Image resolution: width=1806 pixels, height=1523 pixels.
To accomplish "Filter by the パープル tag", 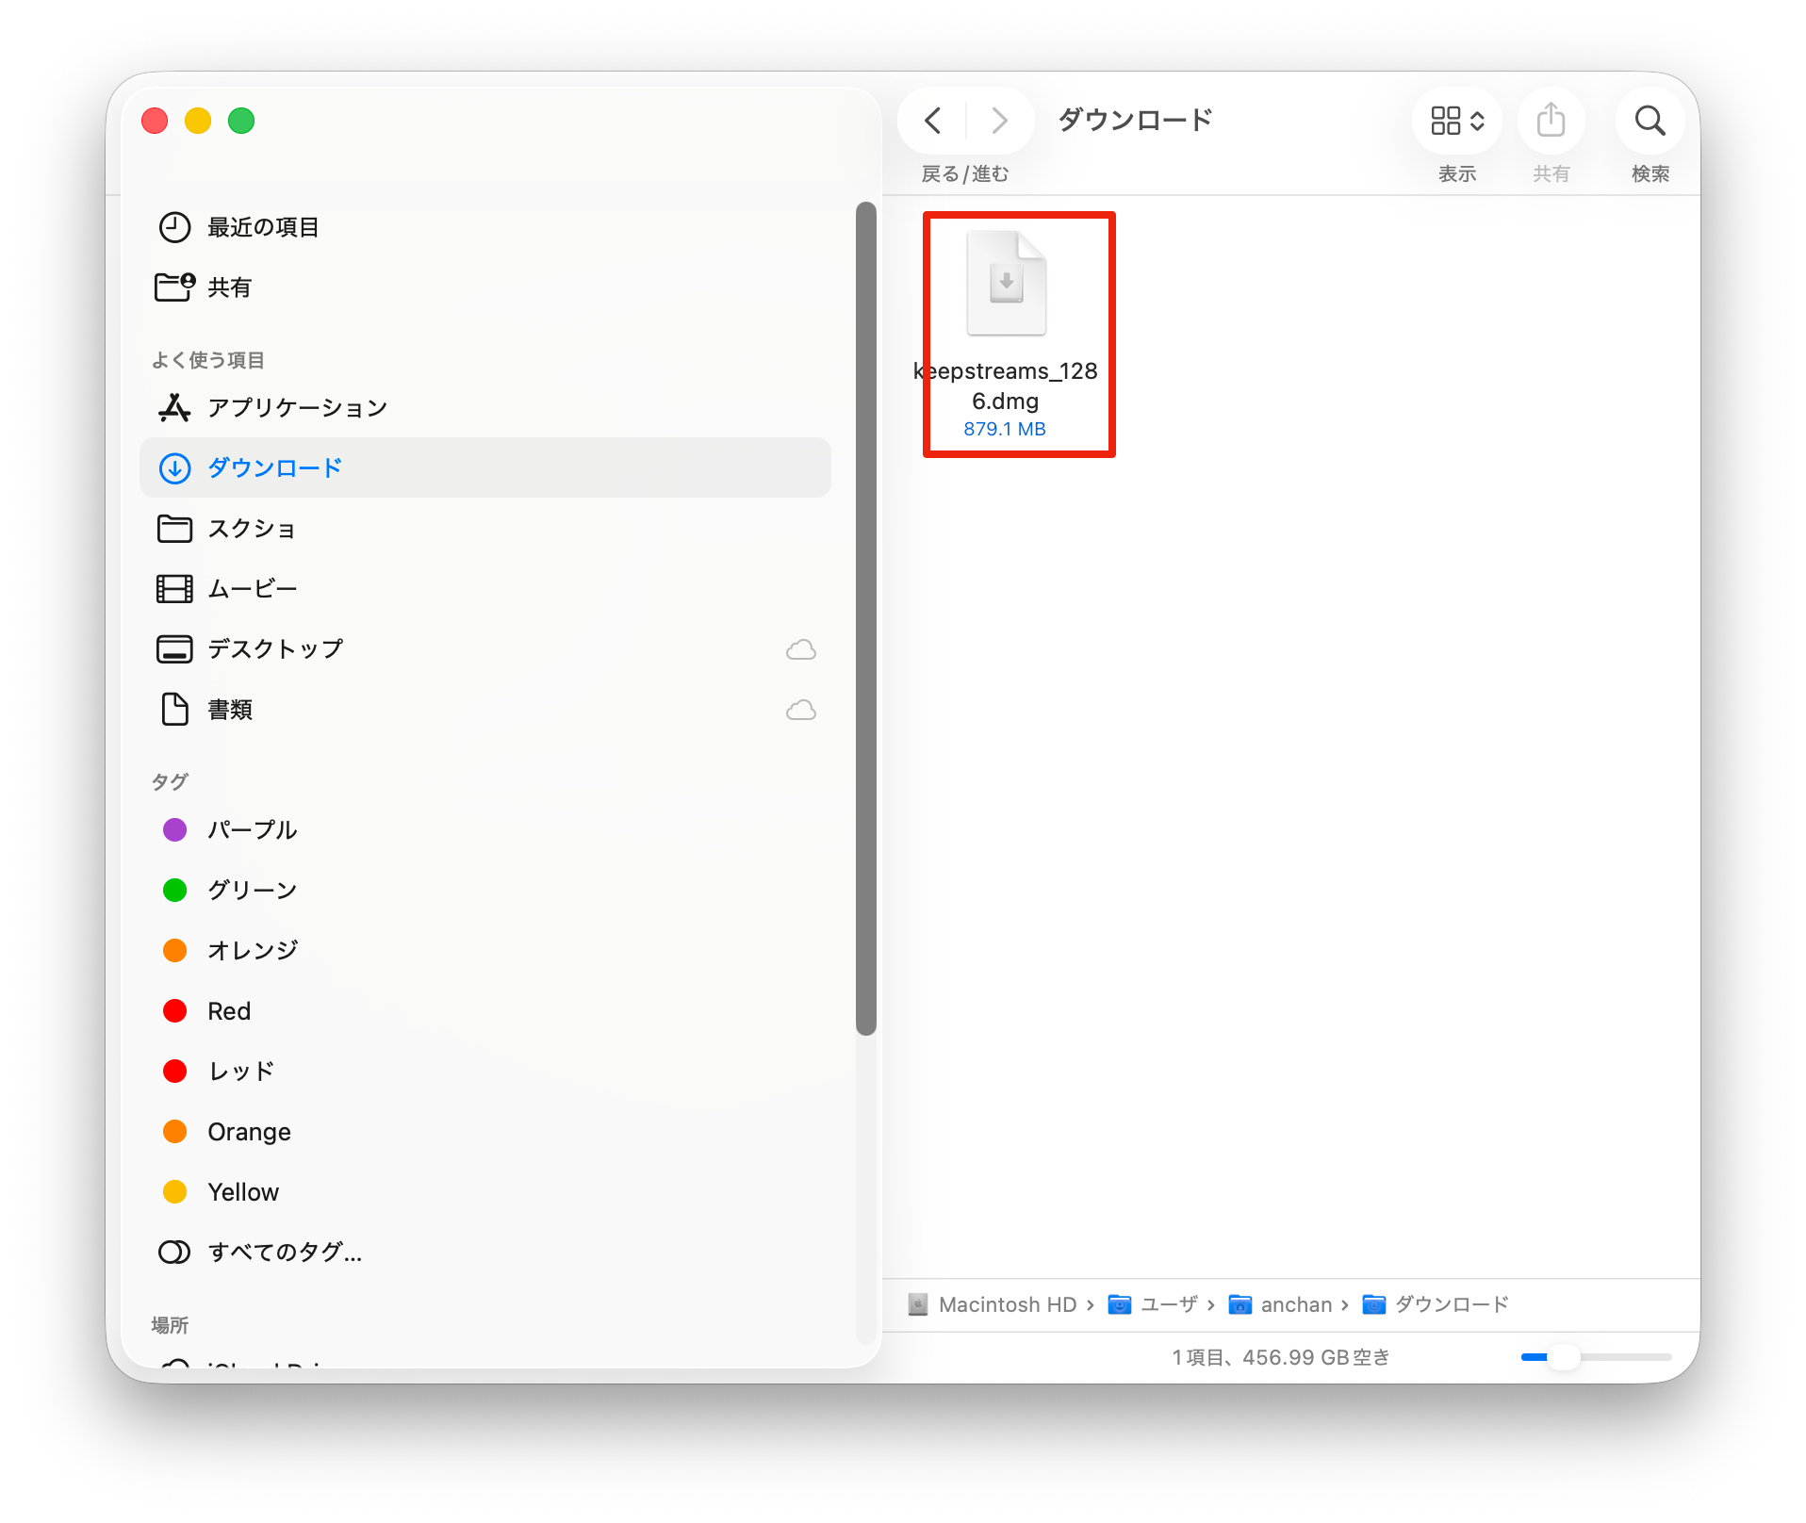I will [252, 830].
